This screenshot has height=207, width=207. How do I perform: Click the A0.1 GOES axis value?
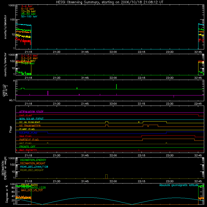point(12,100)
